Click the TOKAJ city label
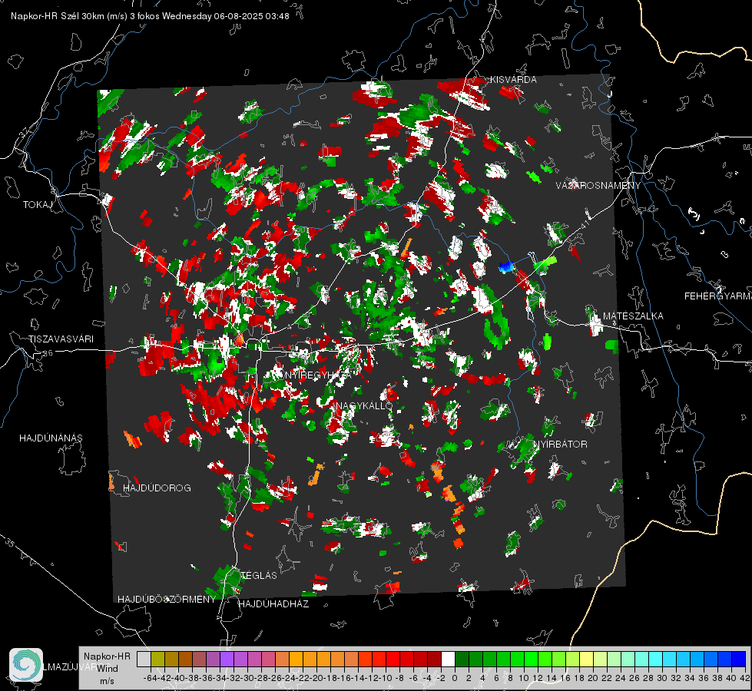This screenshot has height=691, width=752. [x=38, y=205]
